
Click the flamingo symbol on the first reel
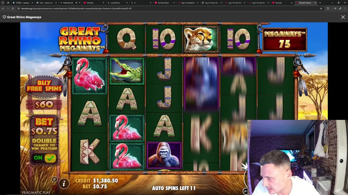click(90, 76)
